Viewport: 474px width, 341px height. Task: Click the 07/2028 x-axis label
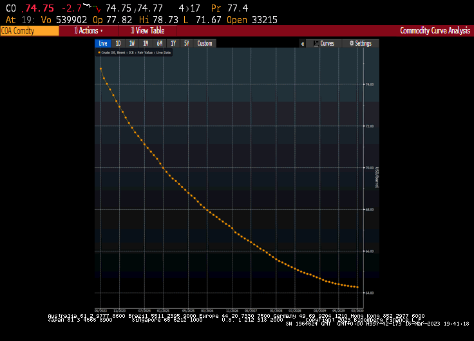[295, 311]
